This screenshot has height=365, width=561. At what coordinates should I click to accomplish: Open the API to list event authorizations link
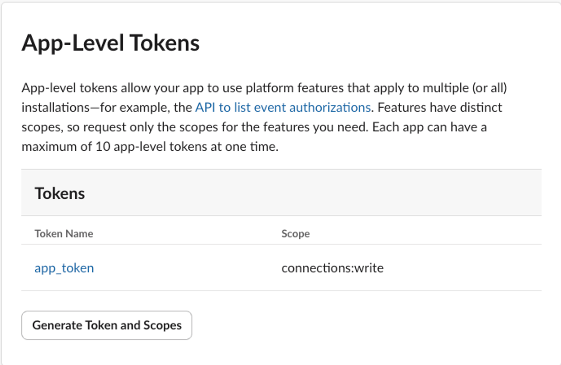coord(283,108)
